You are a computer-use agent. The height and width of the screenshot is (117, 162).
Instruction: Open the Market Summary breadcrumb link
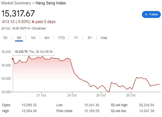[16, 3]
